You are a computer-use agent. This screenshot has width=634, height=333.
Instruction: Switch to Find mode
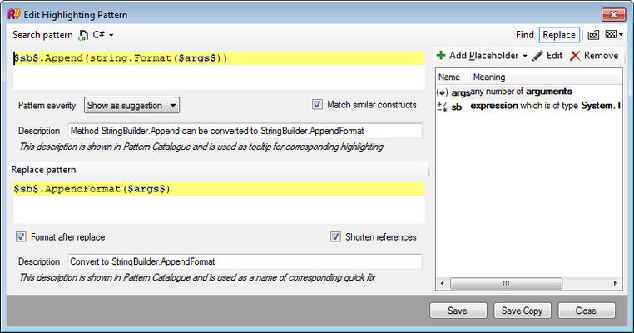click(524, 35)
